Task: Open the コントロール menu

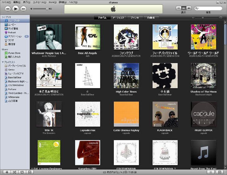Action: coord(40,2)
